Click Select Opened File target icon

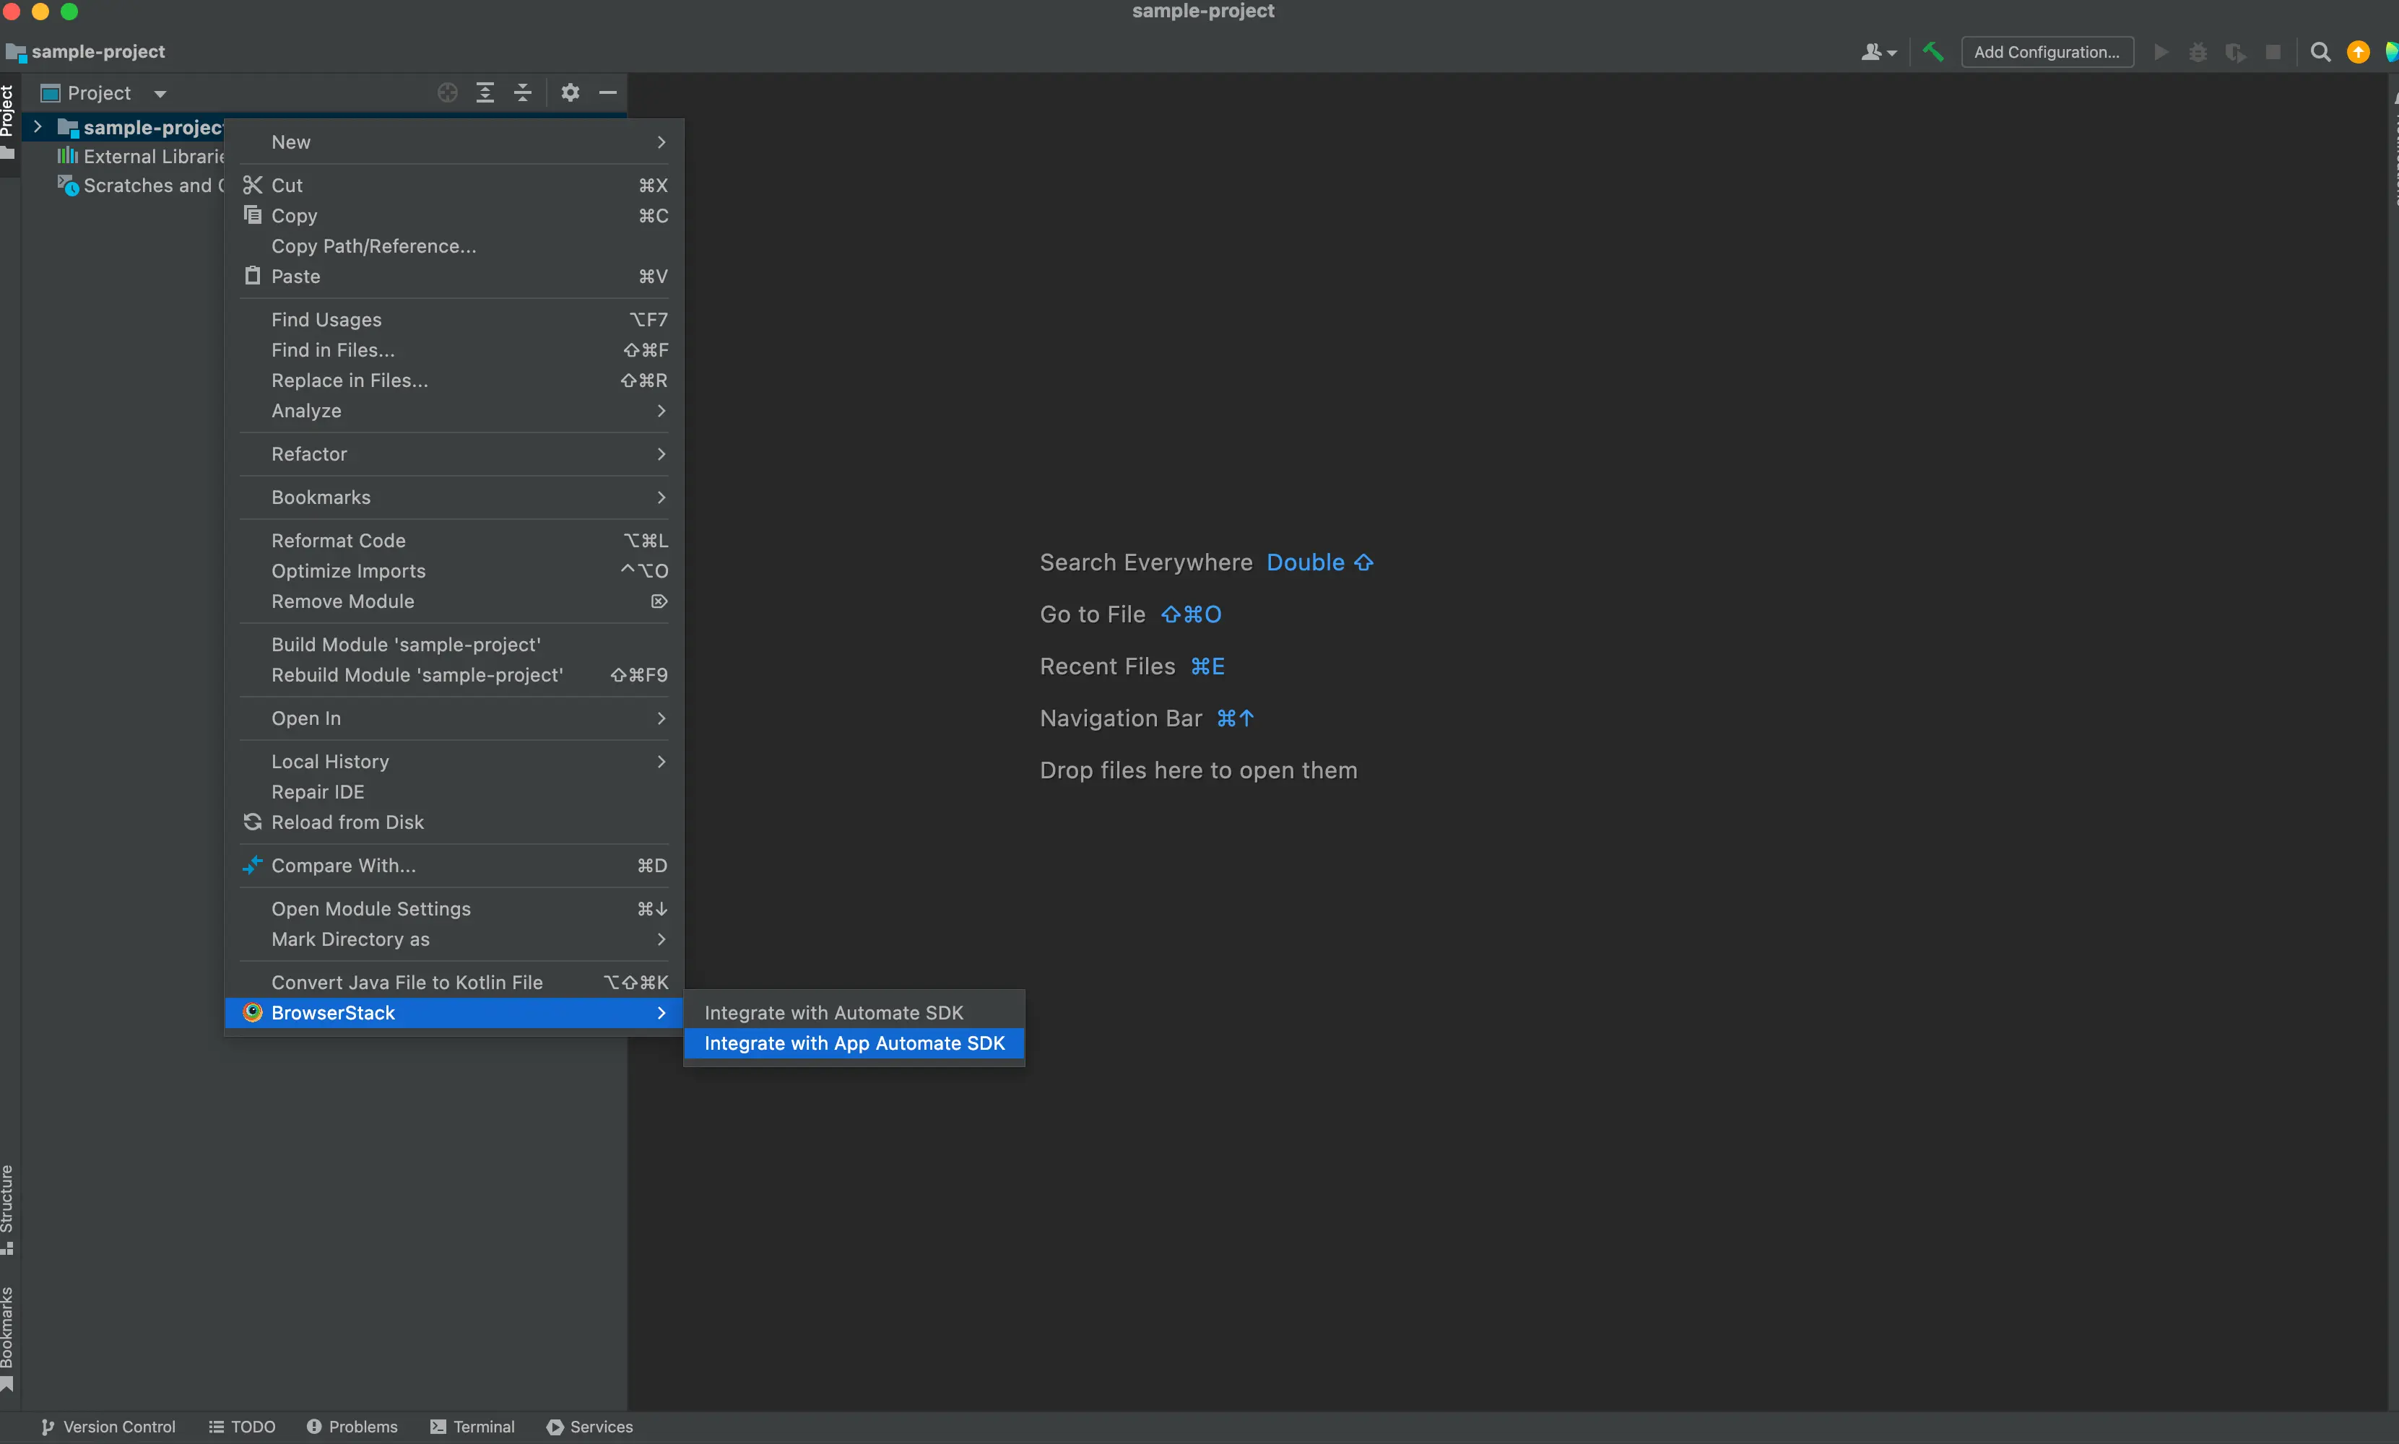tap(448, 92)
